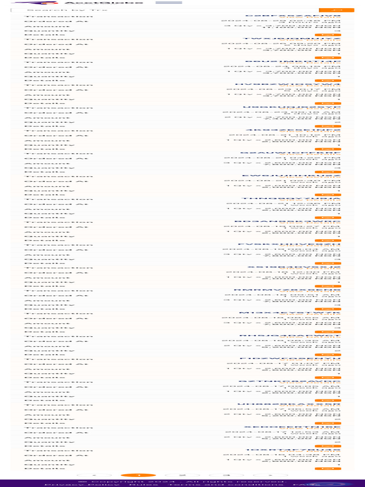Open Privacy Policy footer link
Image resolution: width=365 pixels, height=487 pixels.
(82, 485)
